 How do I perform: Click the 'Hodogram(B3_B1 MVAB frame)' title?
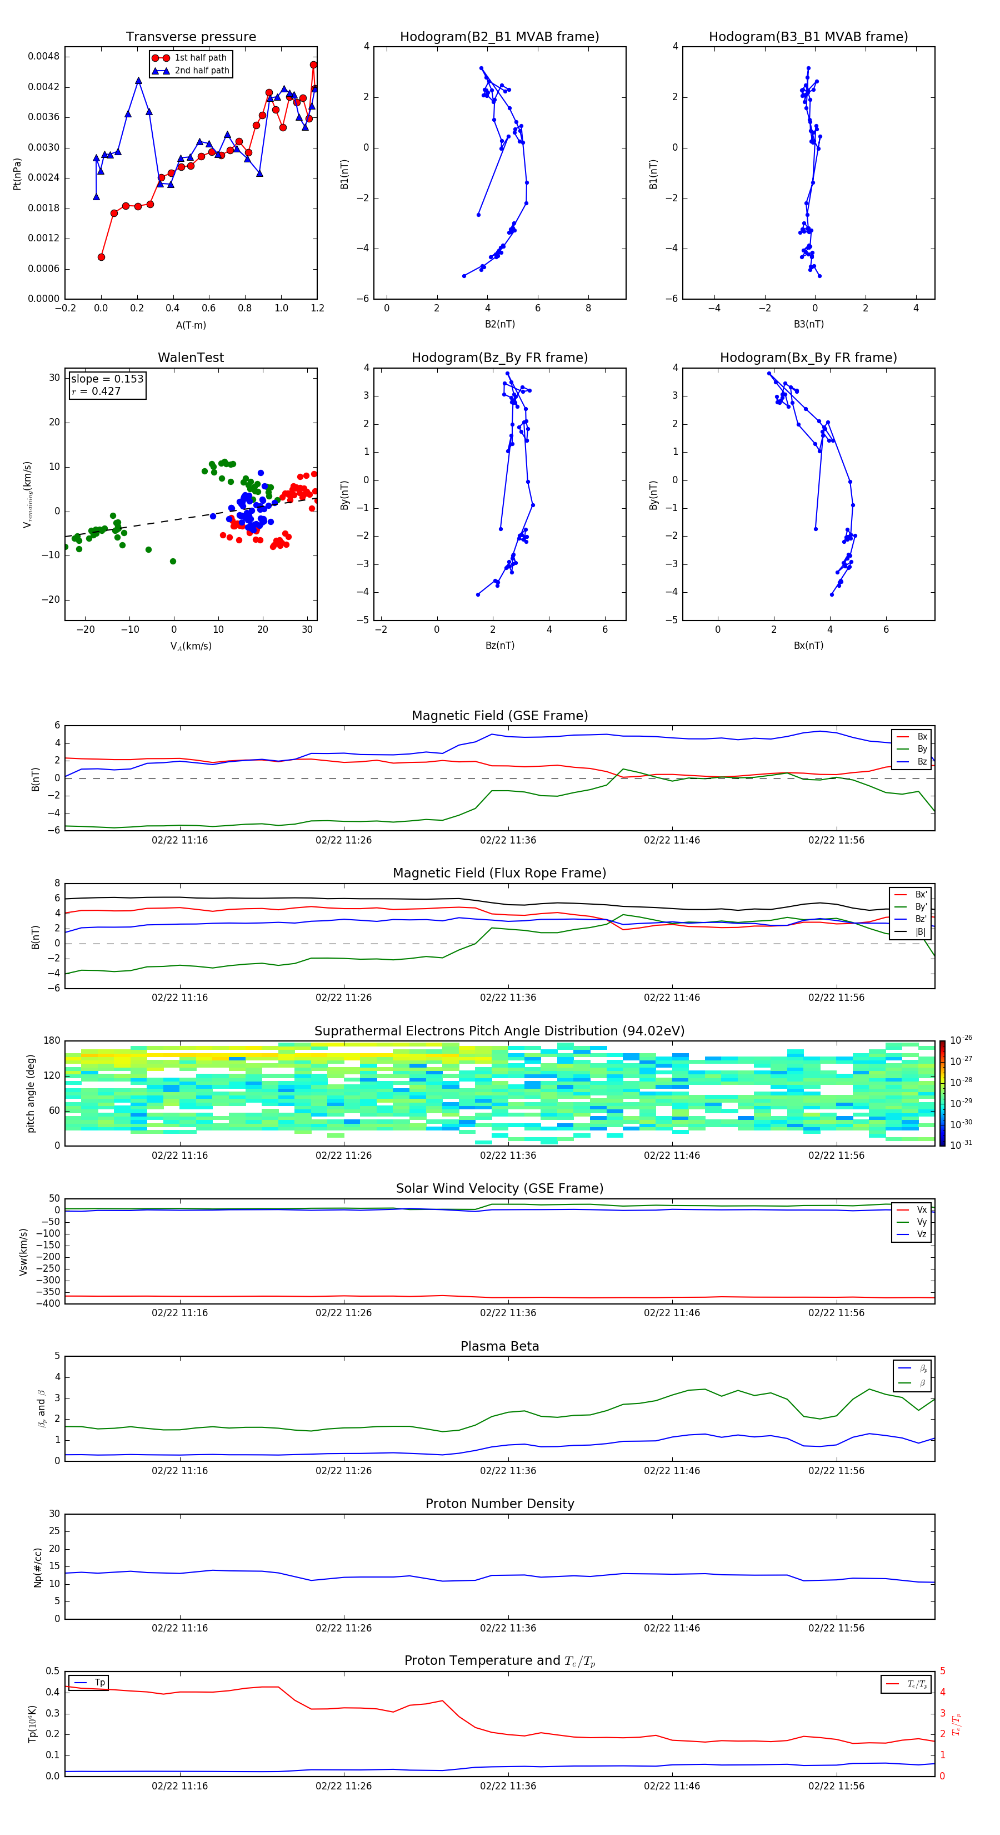point(808,36)
